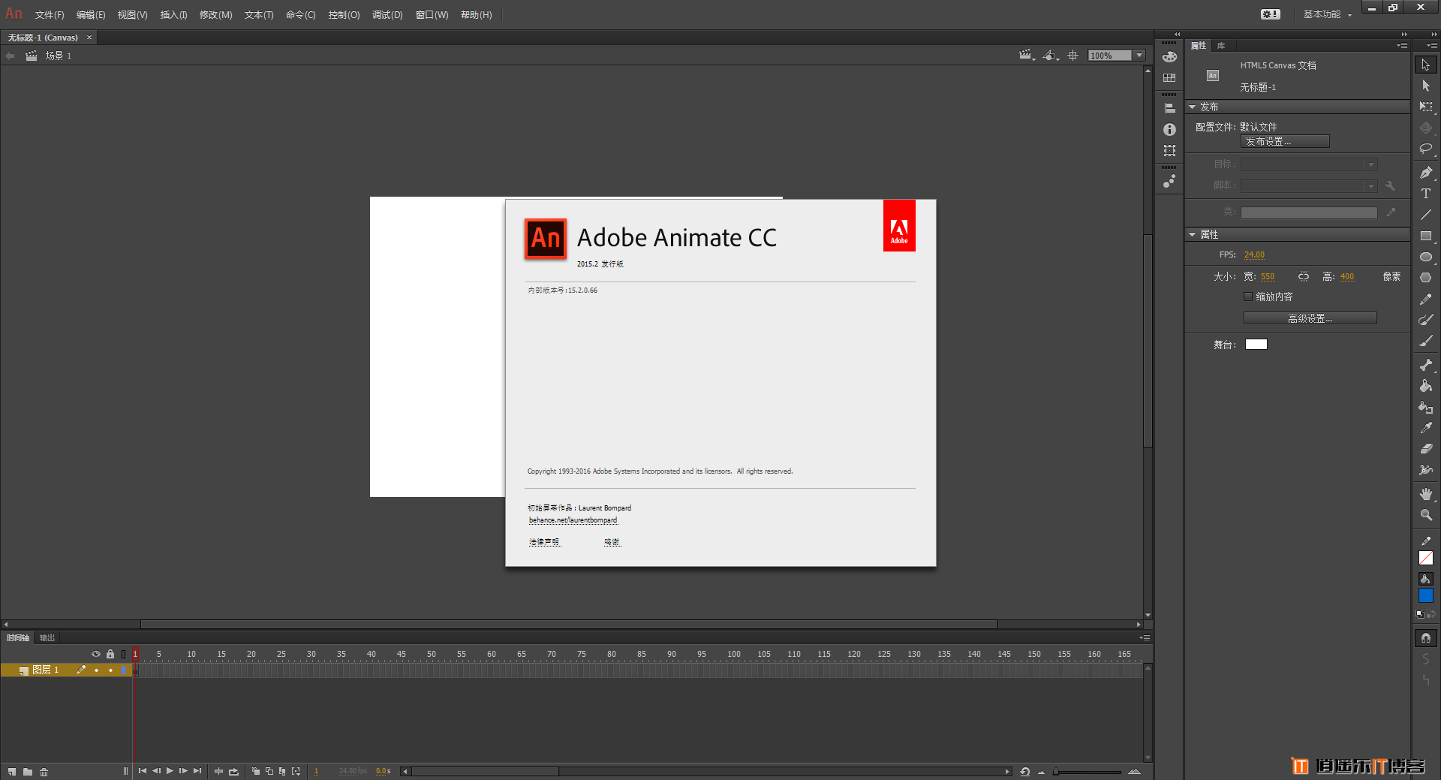The image size is (1441, 780).
Task: Select the Rectangle tool
Action: 1426,236
